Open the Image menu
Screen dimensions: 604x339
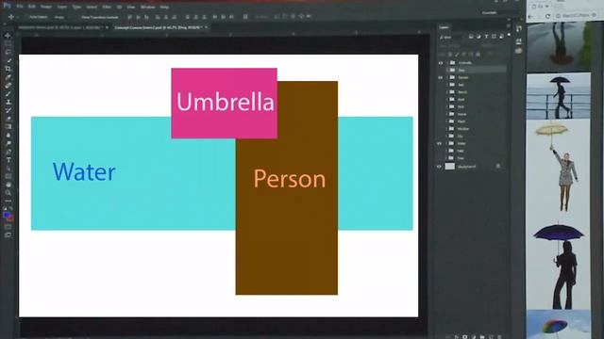tap(46, 7)
